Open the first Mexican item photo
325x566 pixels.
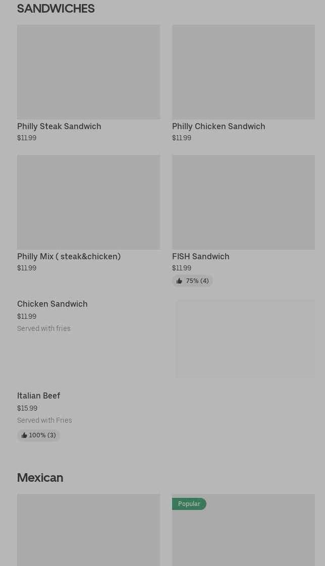coord(88,530)
